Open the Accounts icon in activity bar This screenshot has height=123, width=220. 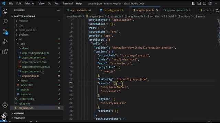click(x=5, y=105)
